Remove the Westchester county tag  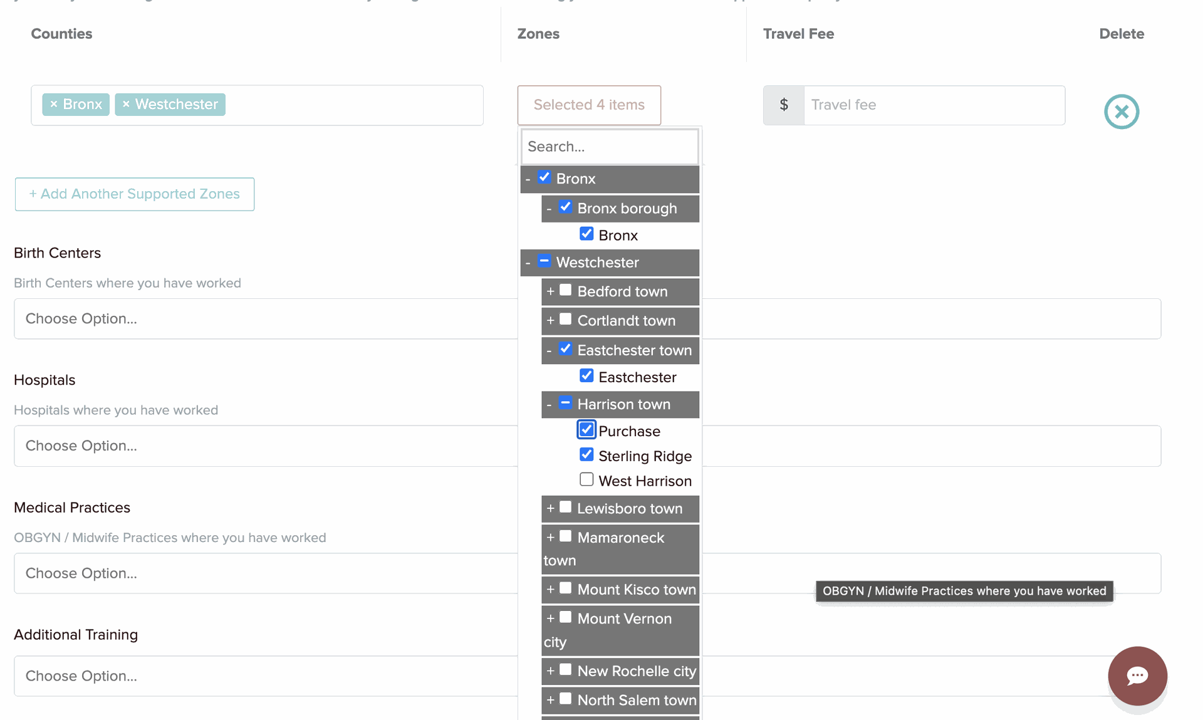tap(126, 105)
